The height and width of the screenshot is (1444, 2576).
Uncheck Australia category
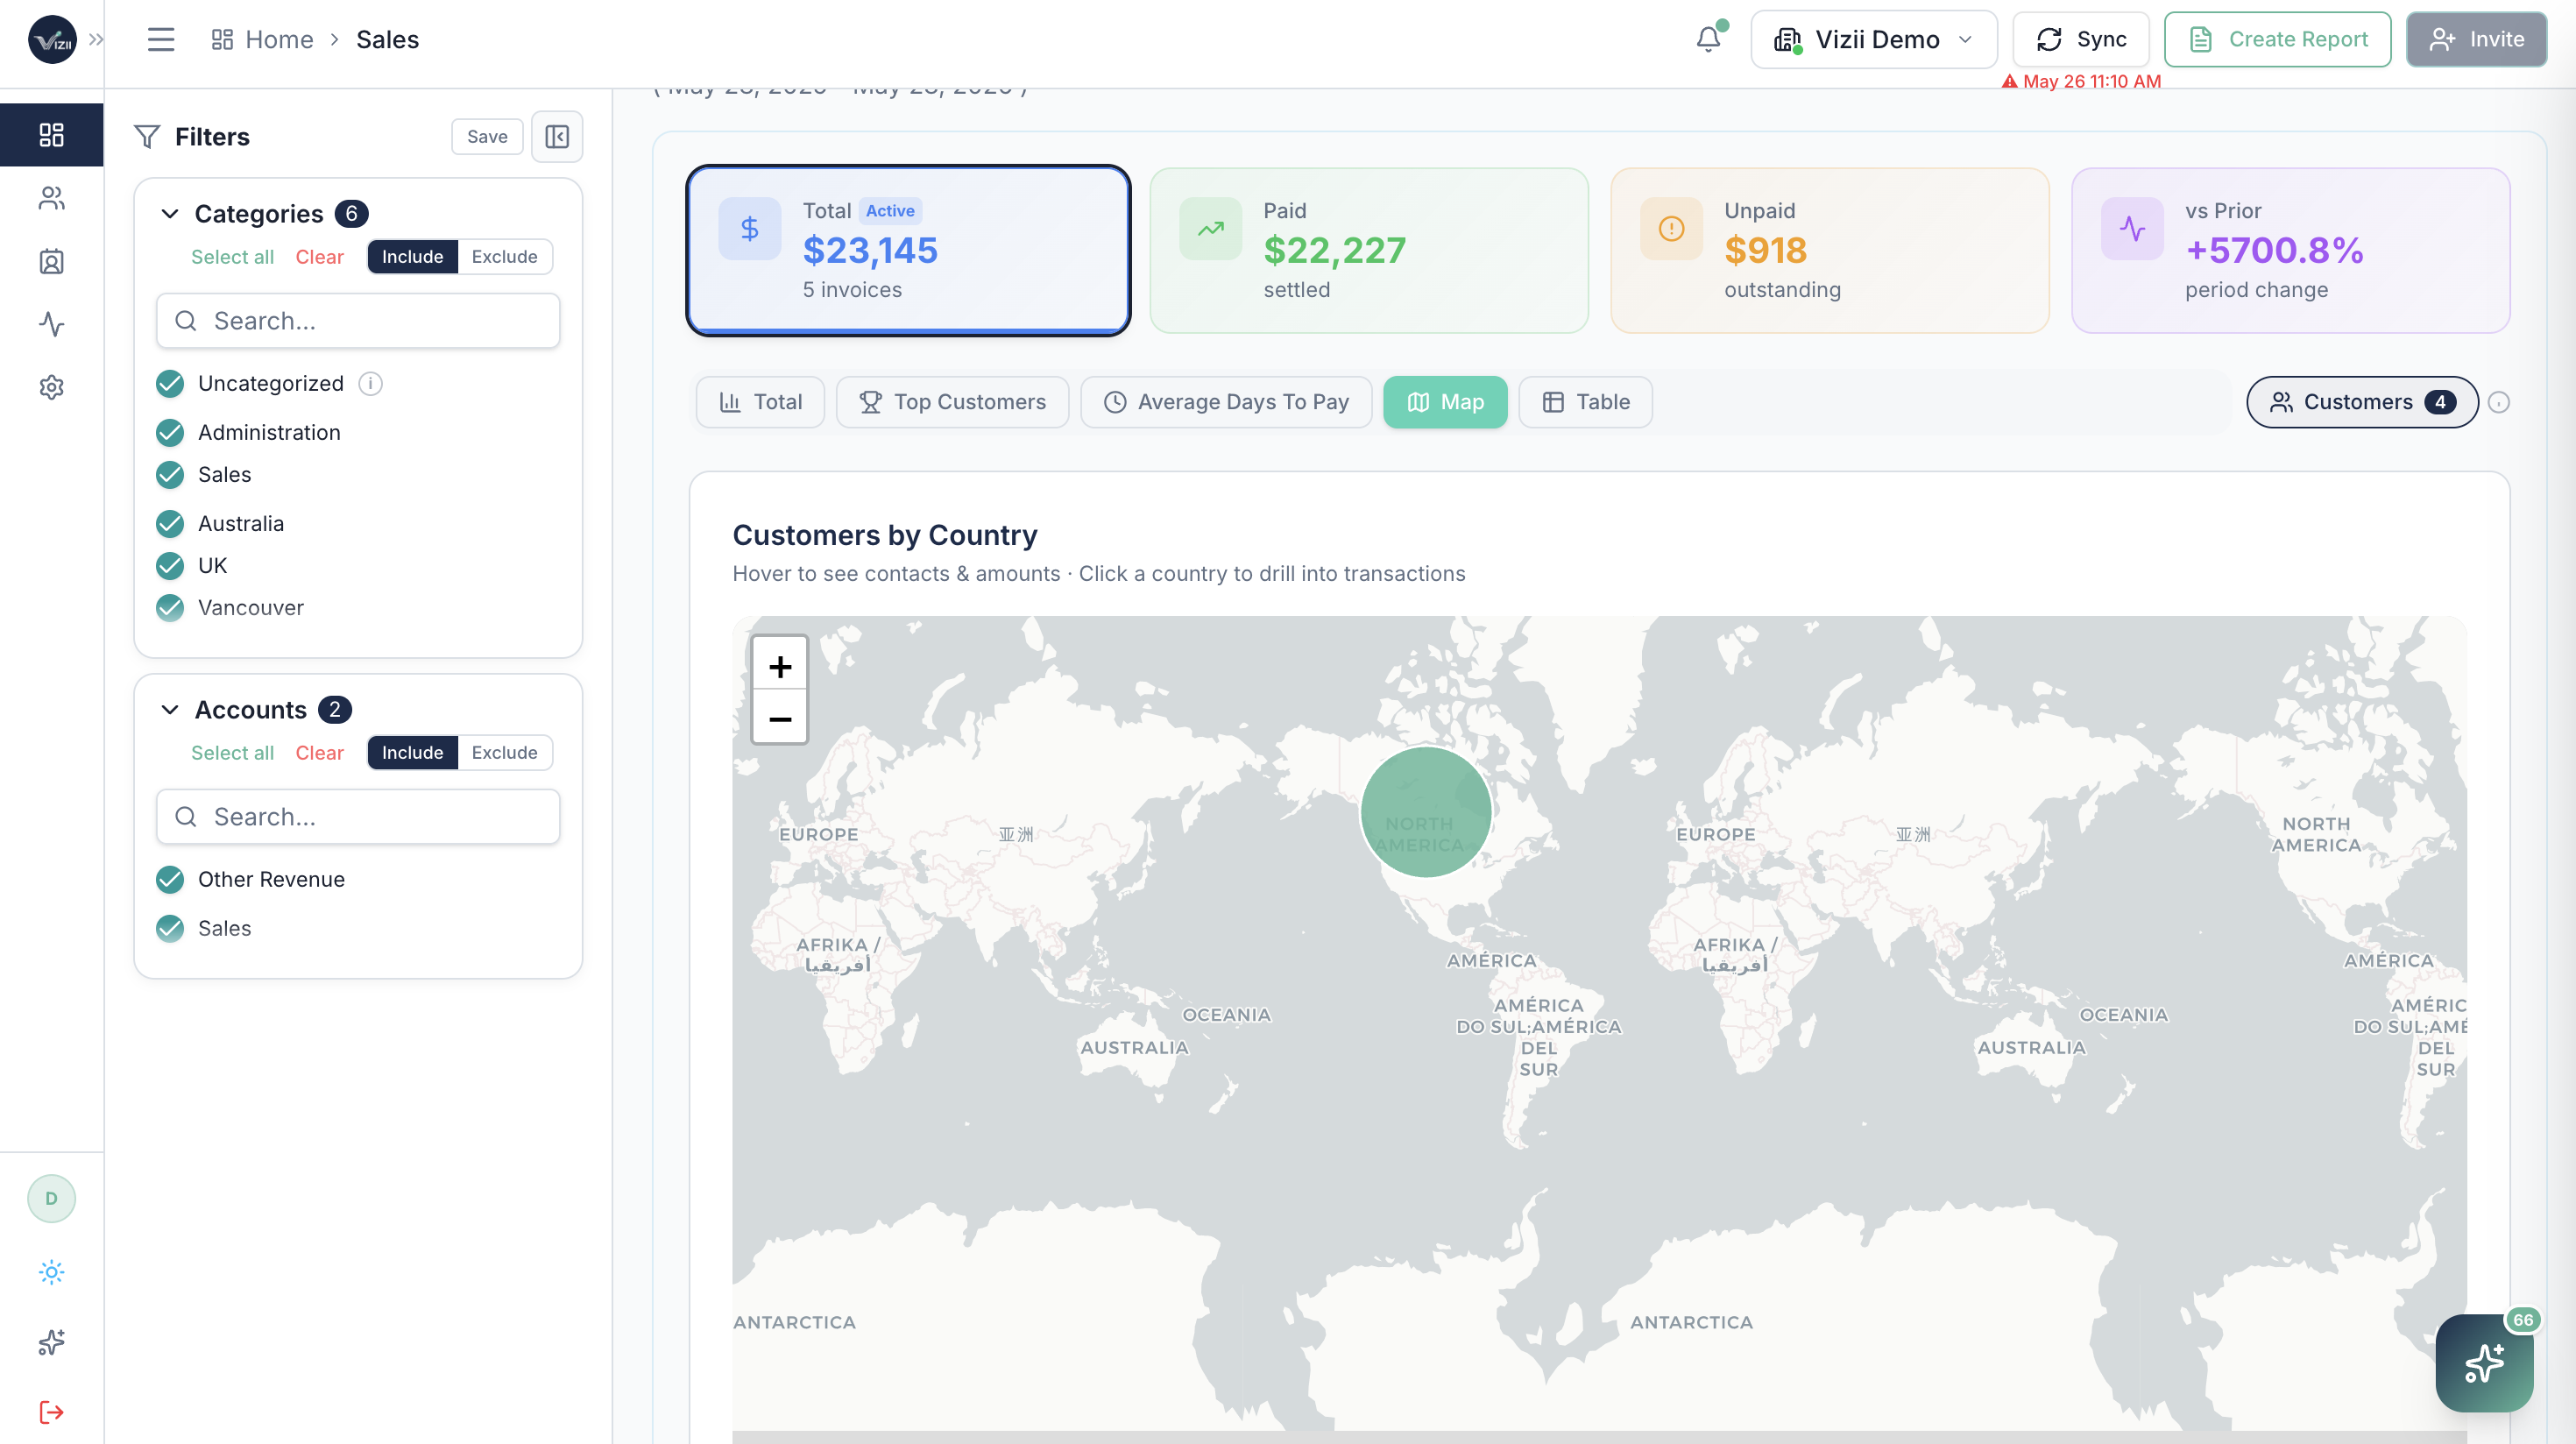[170, 524]
